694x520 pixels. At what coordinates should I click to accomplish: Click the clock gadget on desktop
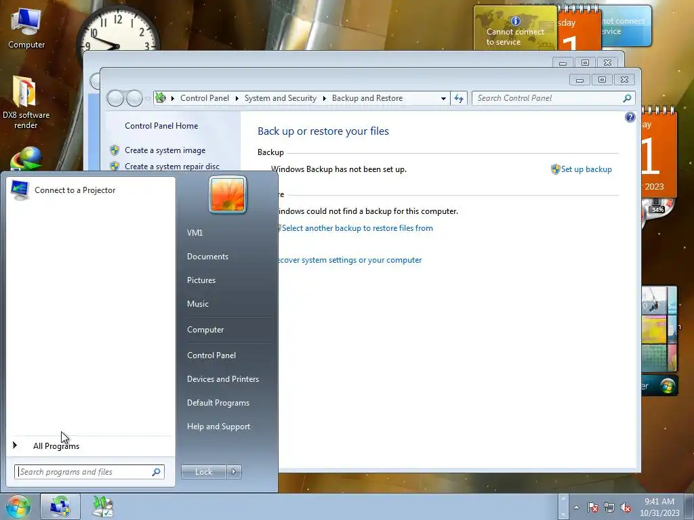pyautogui.click(x=118, y=32)
